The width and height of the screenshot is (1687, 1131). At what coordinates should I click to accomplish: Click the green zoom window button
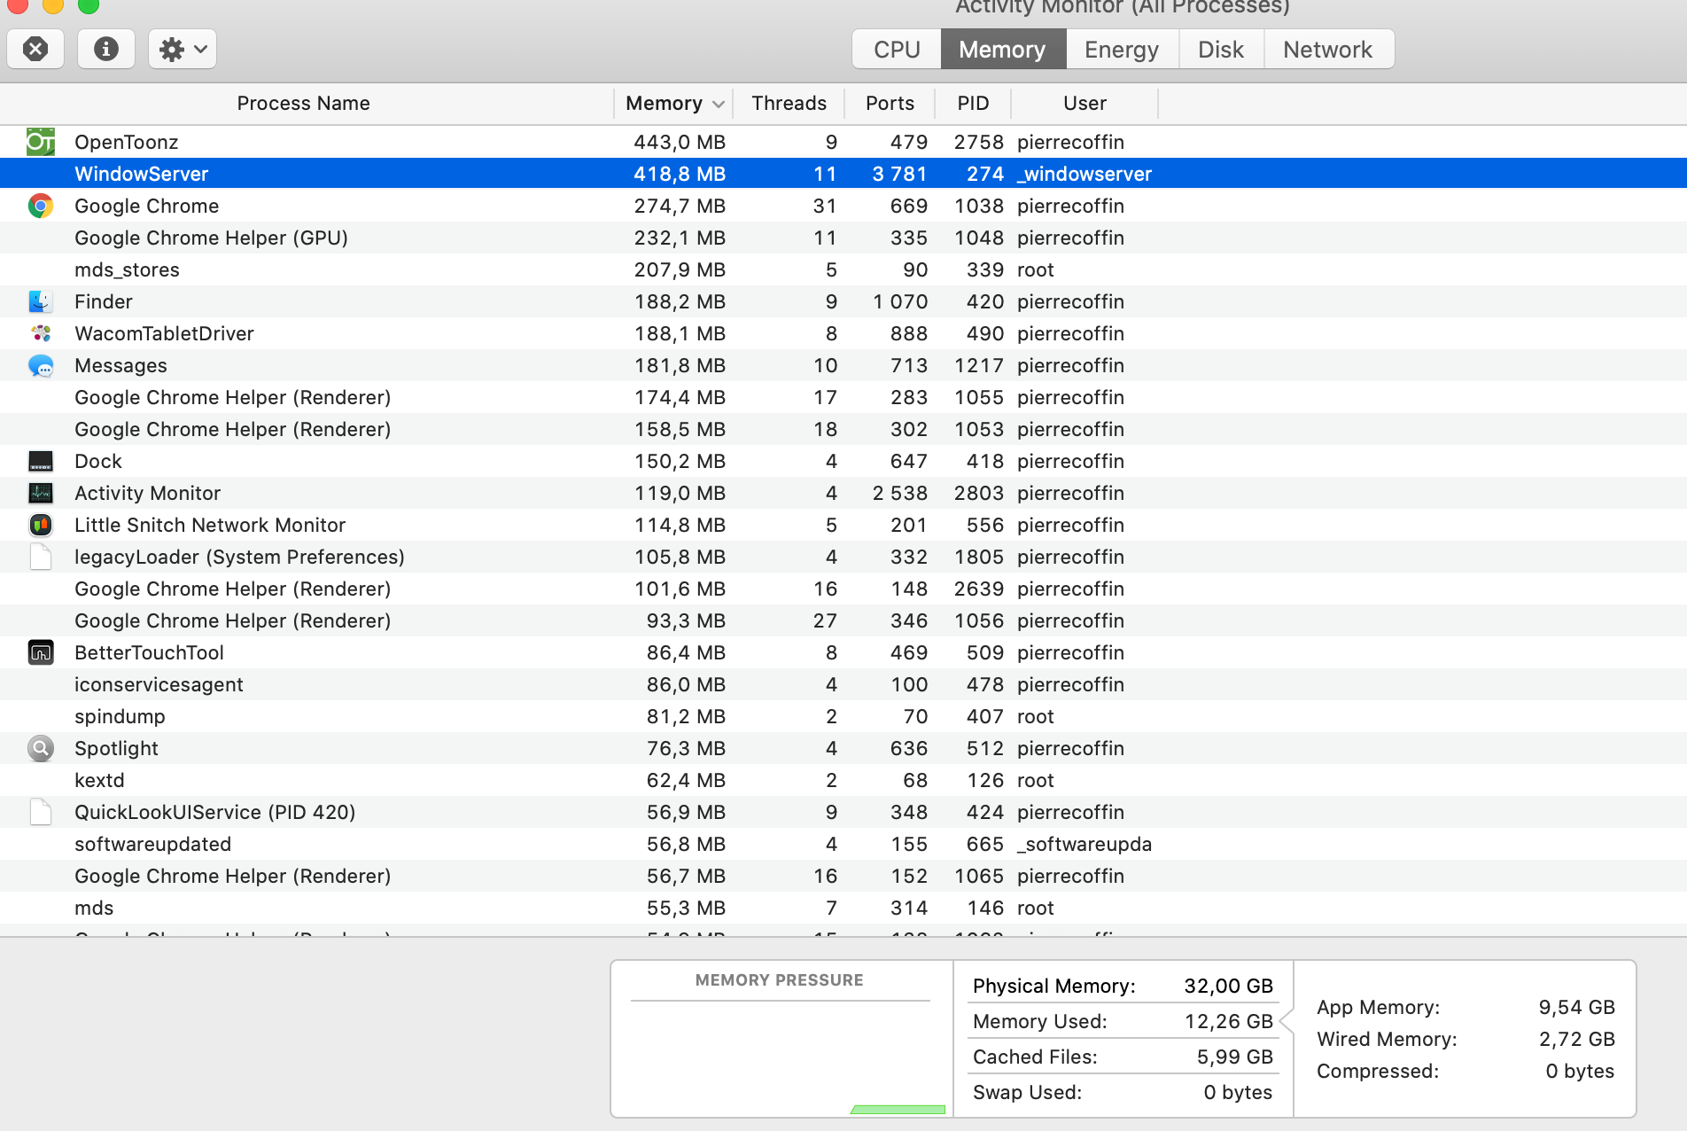tap(89, 5)
